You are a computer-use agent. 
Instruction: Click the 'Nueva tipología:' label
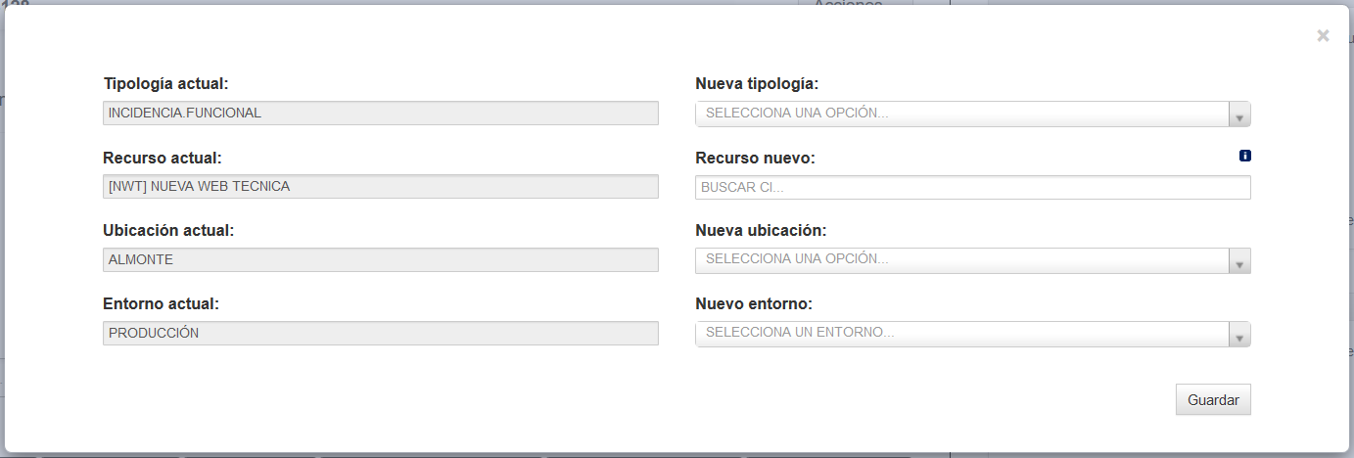point(757,84)
